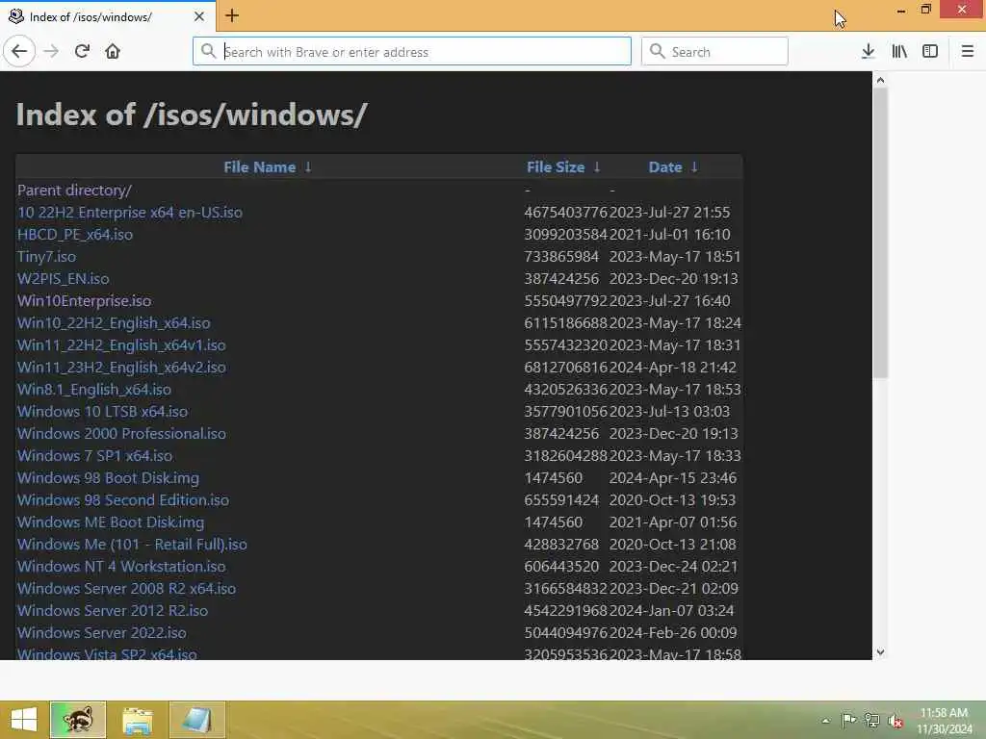This screenshot has height=739, width=986.
Task: Sort listing by Date header
Action: 665,167
